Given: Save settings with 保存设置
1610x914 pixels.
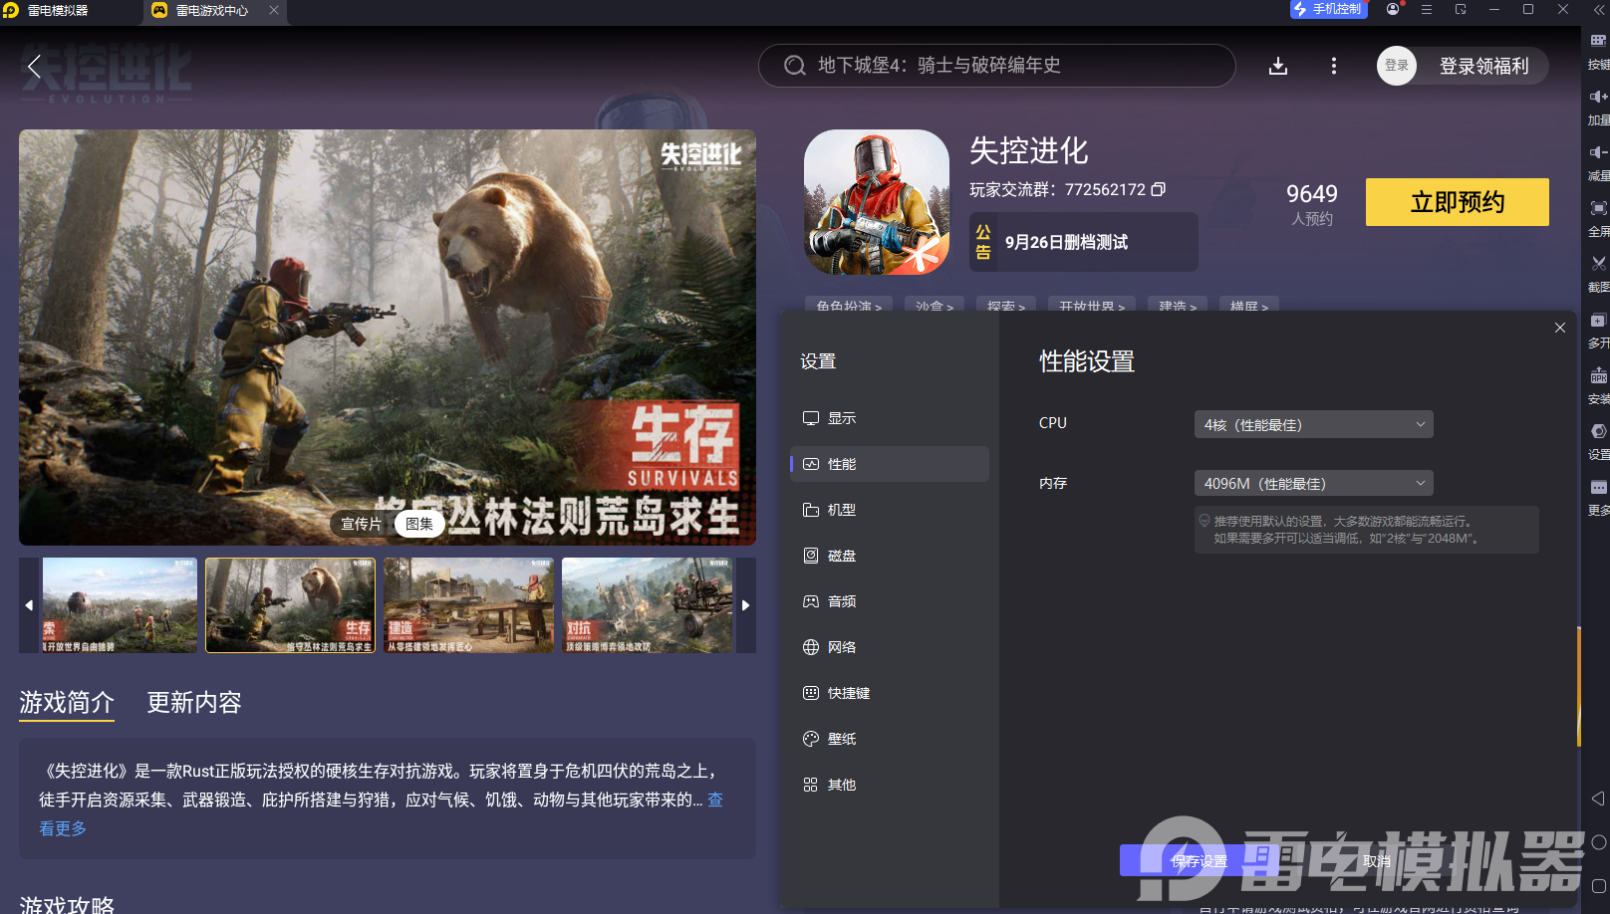Looking at the screenshot, I should (1200, 861).
